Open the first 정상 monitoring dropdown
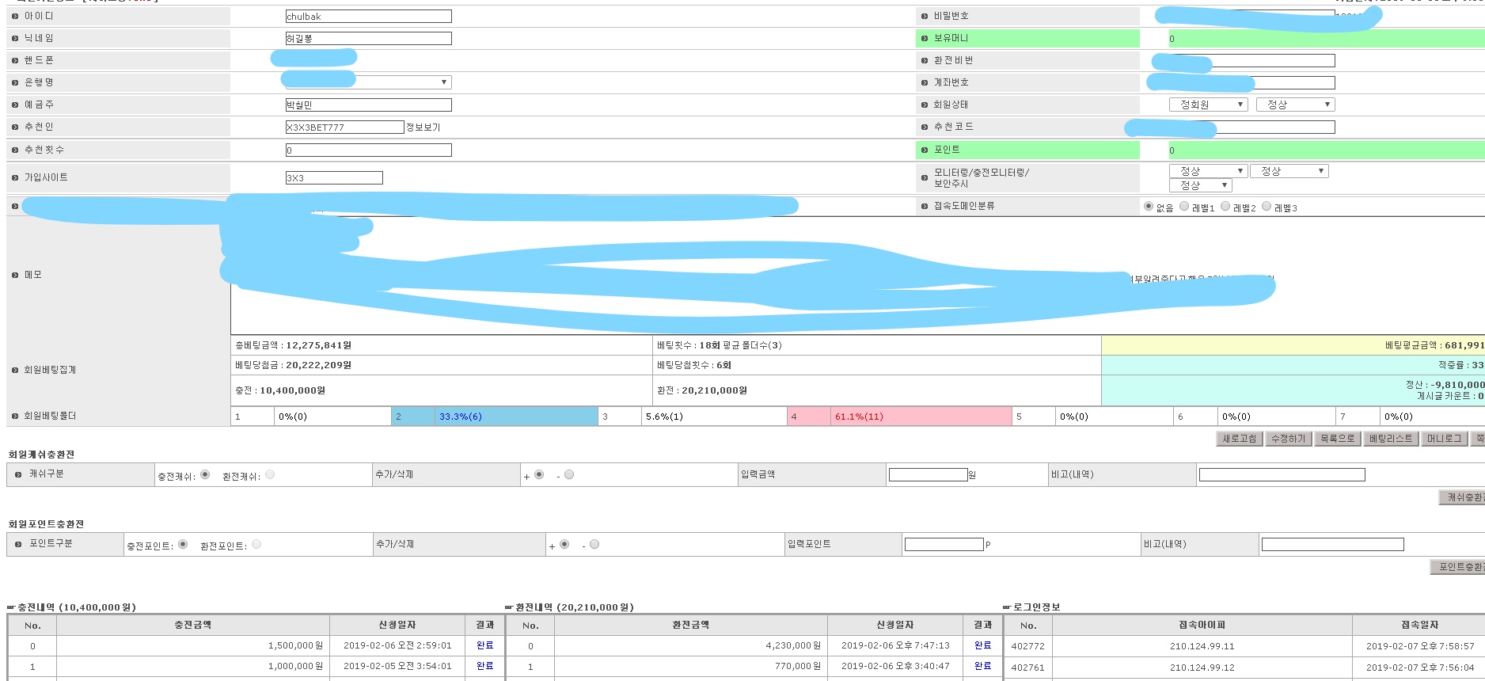The image size is (1485, 681). (x=1208, y=171)
